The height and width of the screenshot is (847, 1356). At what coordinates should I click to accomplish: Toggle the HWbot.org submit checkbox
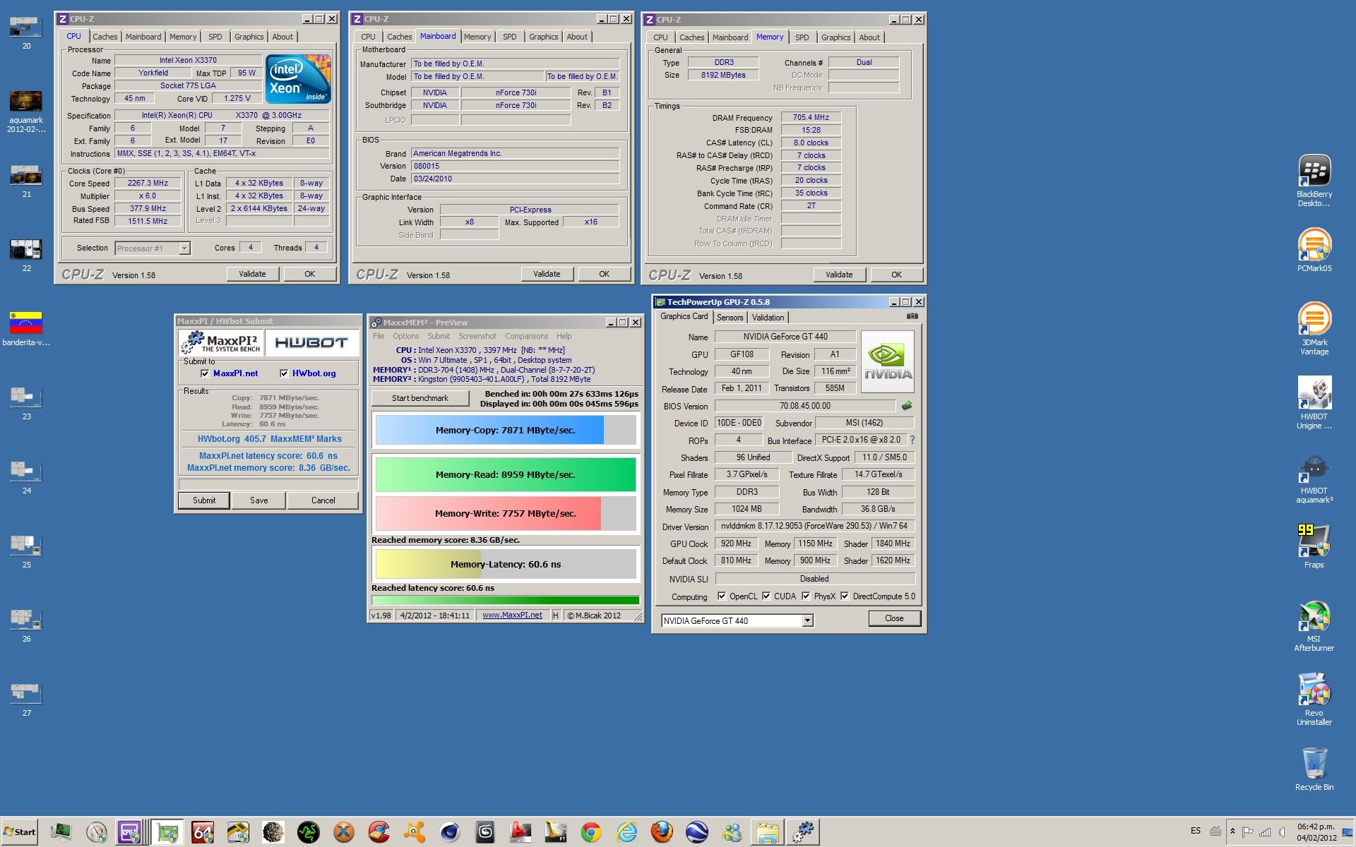tap(284, 373)
